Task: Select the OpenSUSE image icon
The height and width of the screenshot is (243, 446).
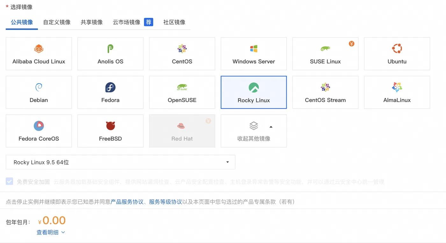Action: [x=182, y=87]
